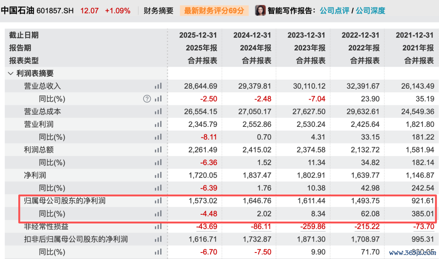Select the 2024-12-31 column header
The height and width of the screenshot is (259, 439).
(x=252, y=35)
